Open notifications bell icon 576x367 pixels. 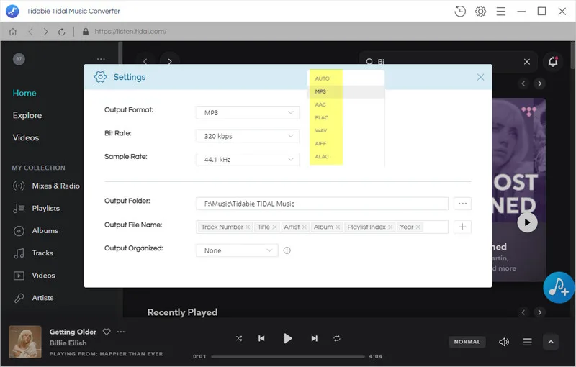[553, 61]
